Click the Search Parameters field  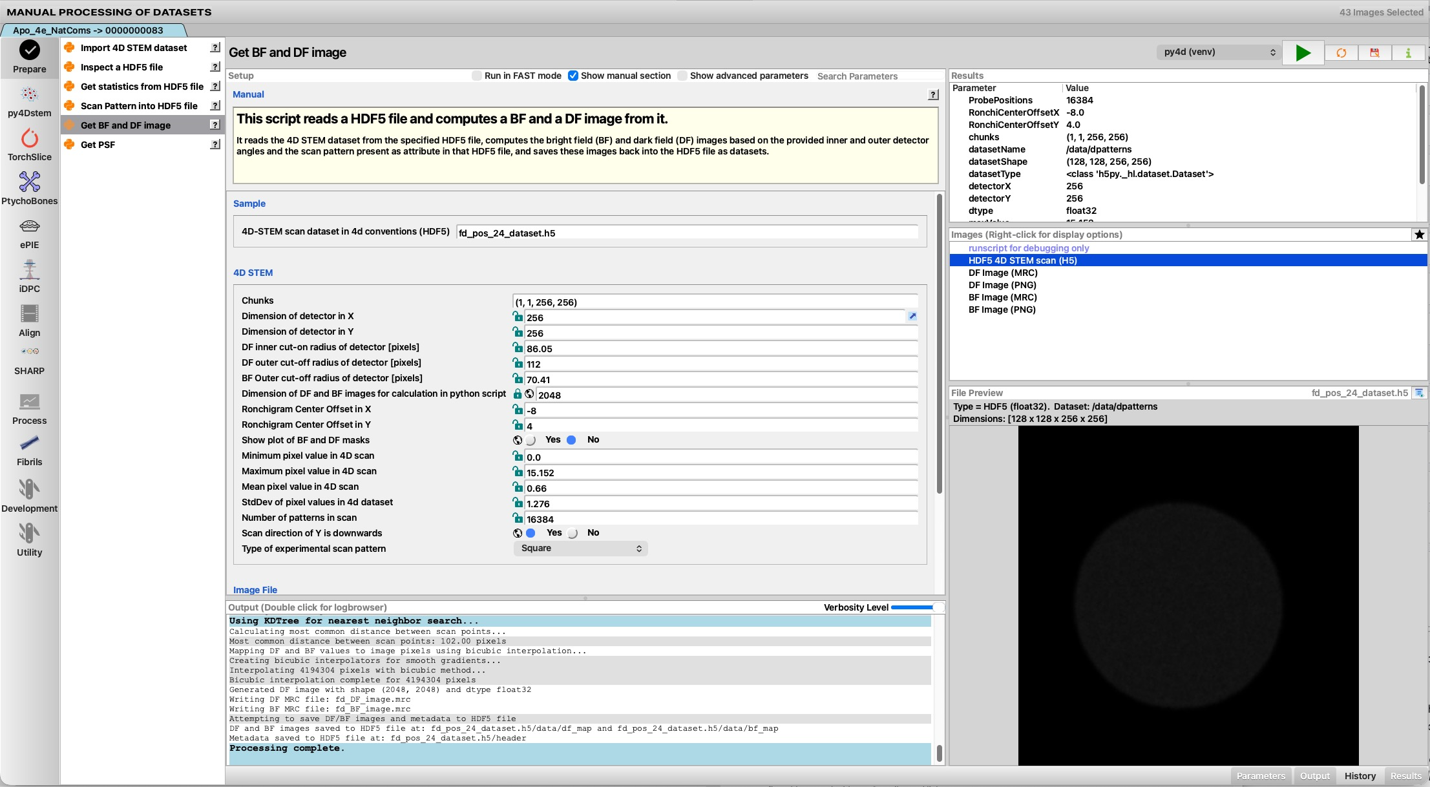[x=879, y=76]
